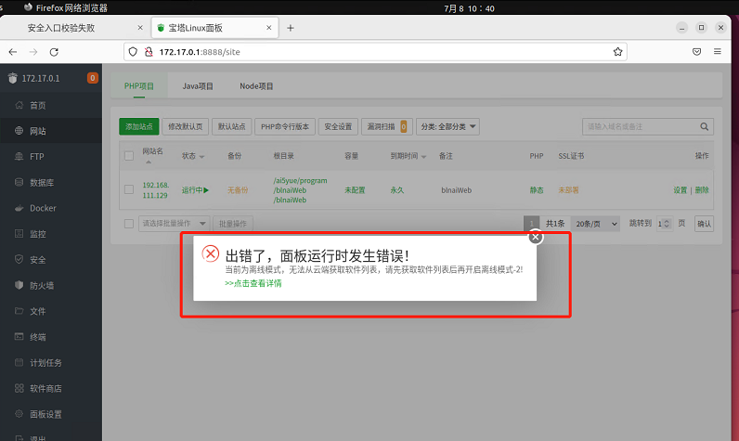Click the 未部署 SSL certificate link
Viewport: 739px width, 441px height.
click(x=568, y=190)
